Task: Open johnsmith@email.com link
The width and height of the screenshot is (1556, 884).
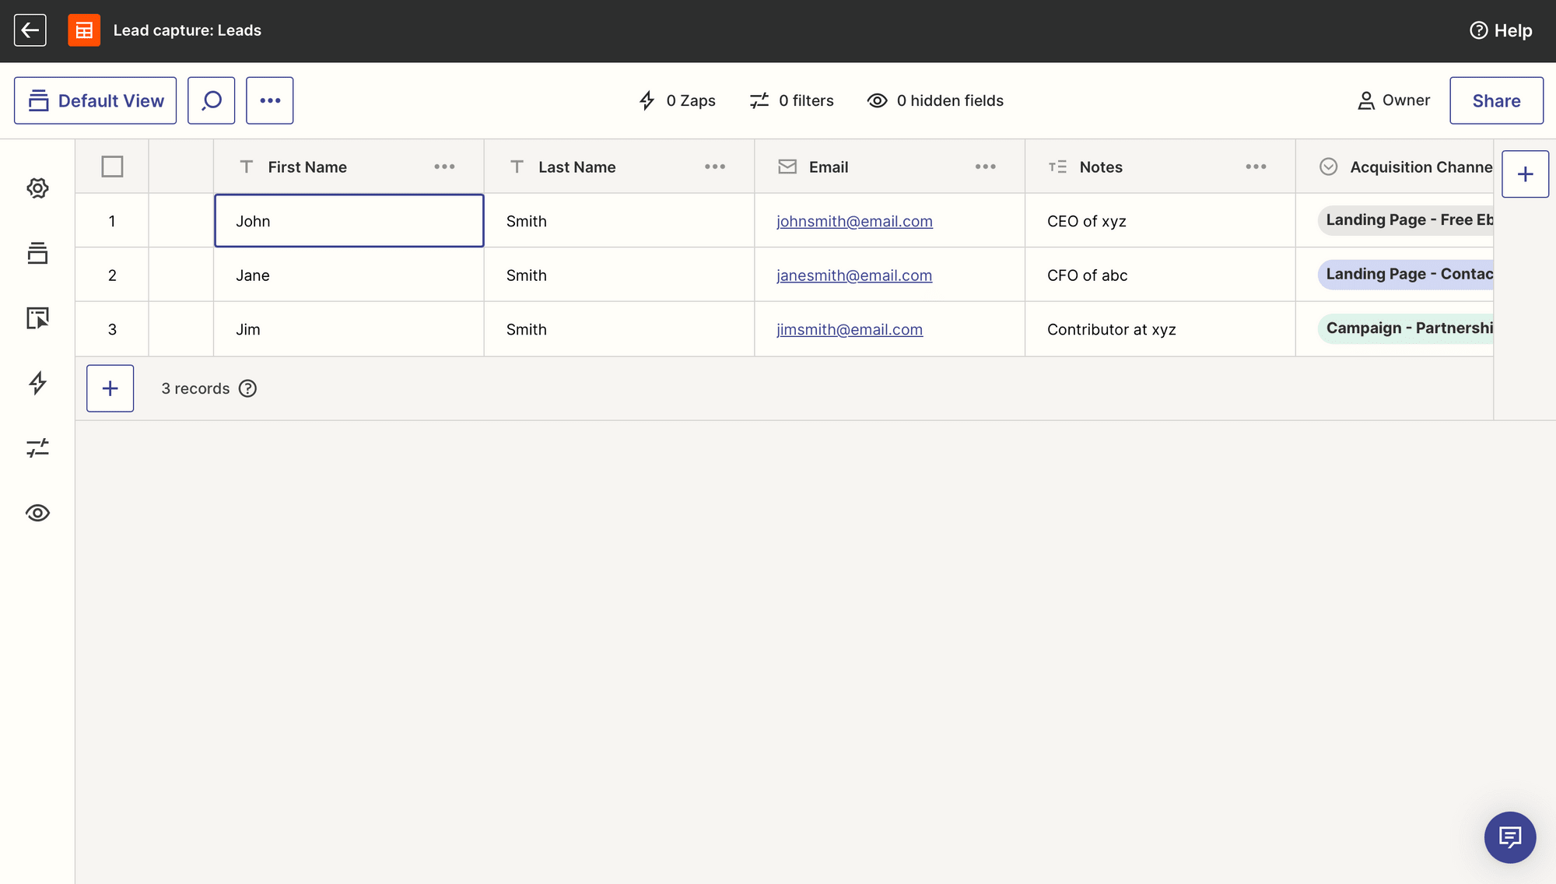Action: [854, 221]
